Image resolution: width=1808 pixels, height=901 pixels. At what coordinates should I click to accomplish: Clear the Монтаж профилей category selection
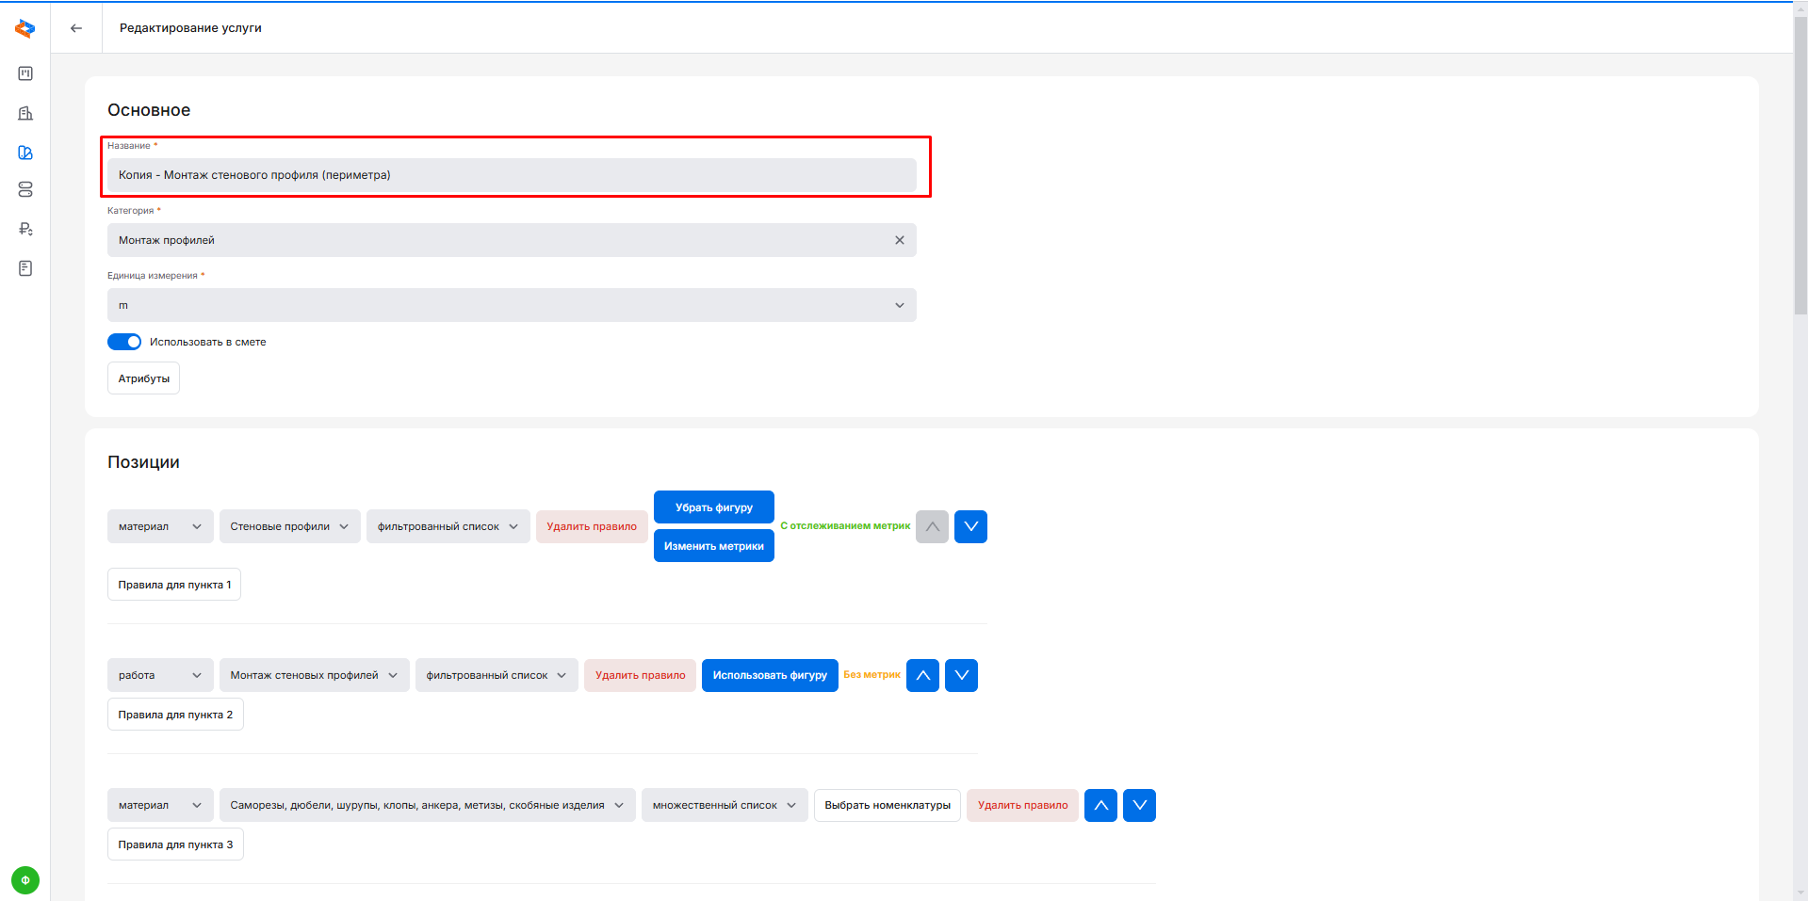tap(899, 240)
